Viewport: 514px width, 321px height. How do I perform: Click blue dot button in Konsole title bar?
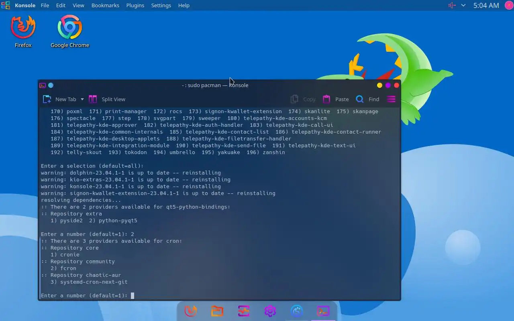(x=51, y=85)
